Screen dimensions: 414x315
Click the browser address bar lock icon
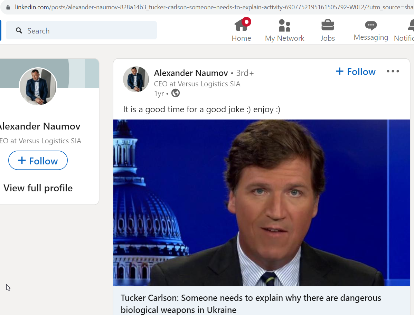pyautogui.click(x=8, y=7)
